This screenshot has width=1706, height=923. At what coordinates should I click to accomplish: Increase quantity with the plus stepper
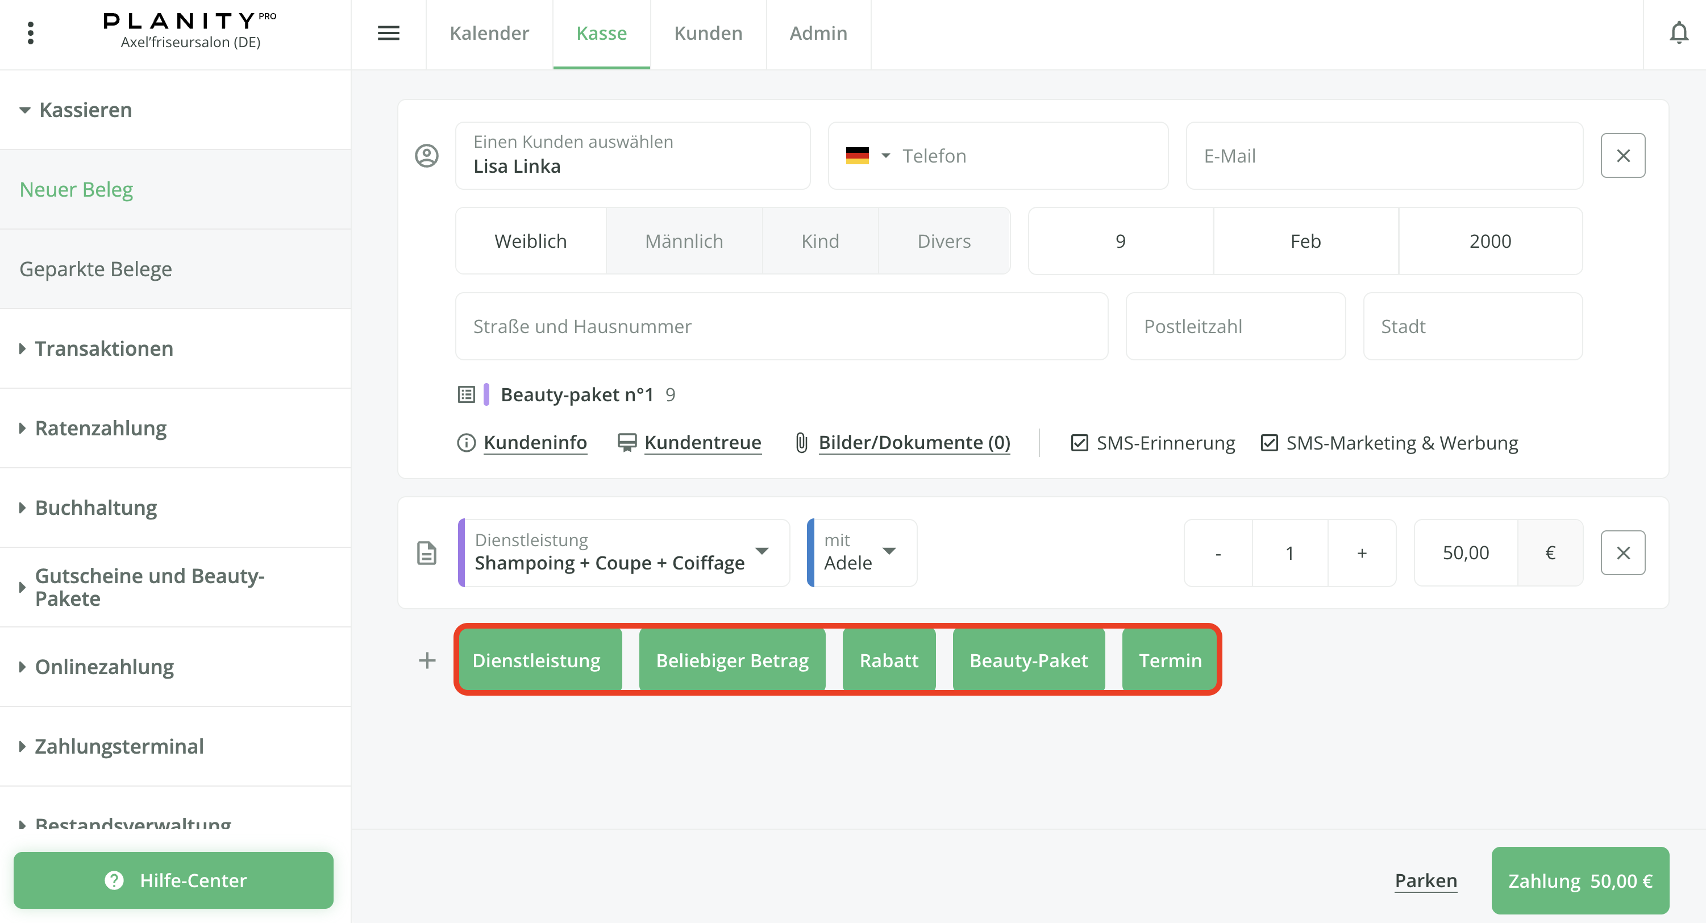[1362, 553]
